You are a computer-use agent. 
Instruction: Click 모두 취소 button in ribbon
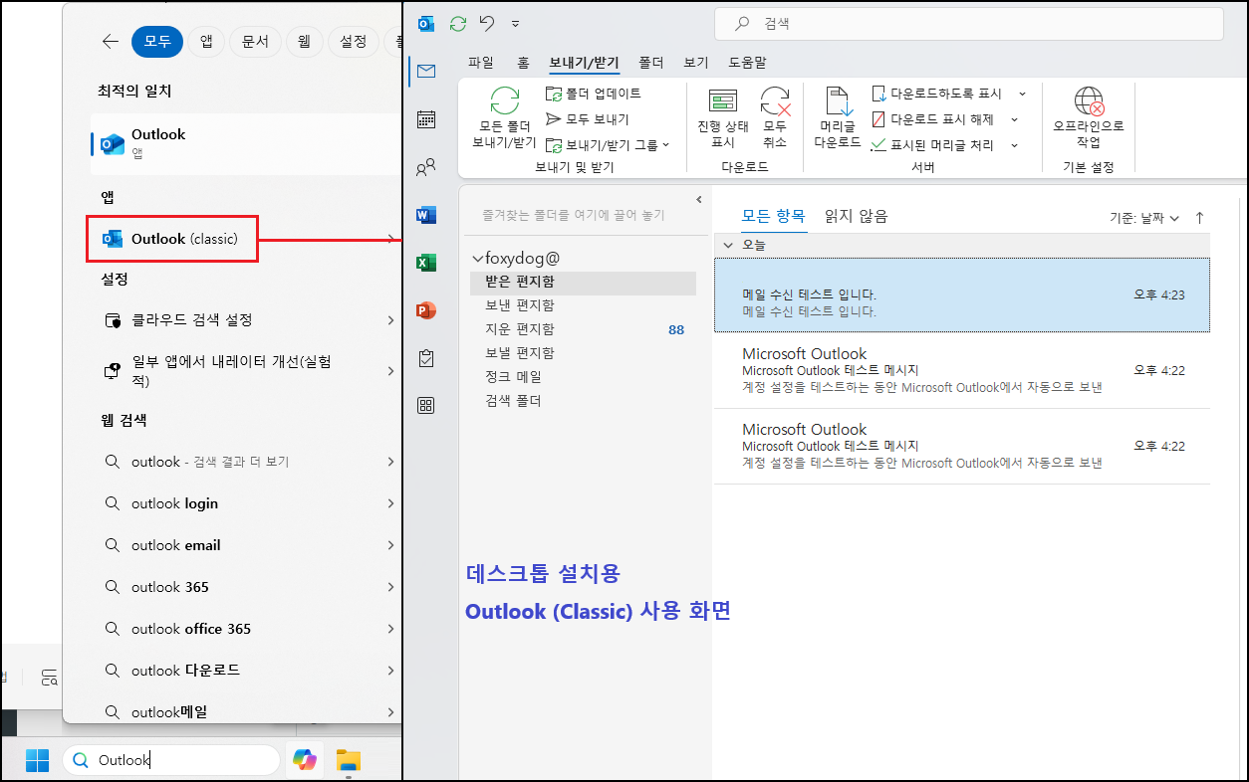point(775,117)
